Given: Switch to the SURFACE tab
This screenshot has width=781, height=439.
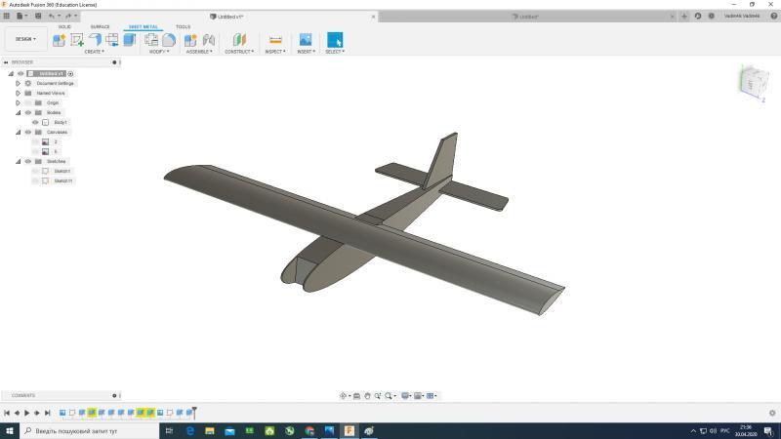Looking at the screenshot, I should point(100,26).
